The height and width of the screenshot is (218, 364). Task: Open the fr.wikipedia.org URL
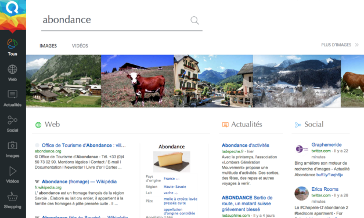(48, 187)
